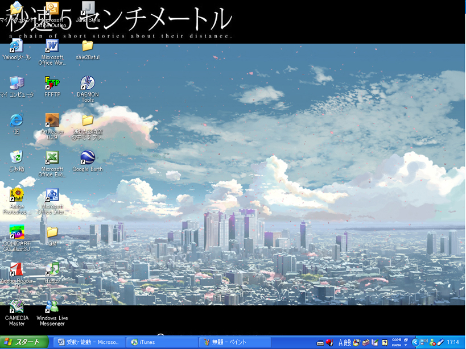The height and width of the screenshot is (349, 466).
Task: Select the Artweaver 0.3.9 shortcut
Action: coord(52,126)
